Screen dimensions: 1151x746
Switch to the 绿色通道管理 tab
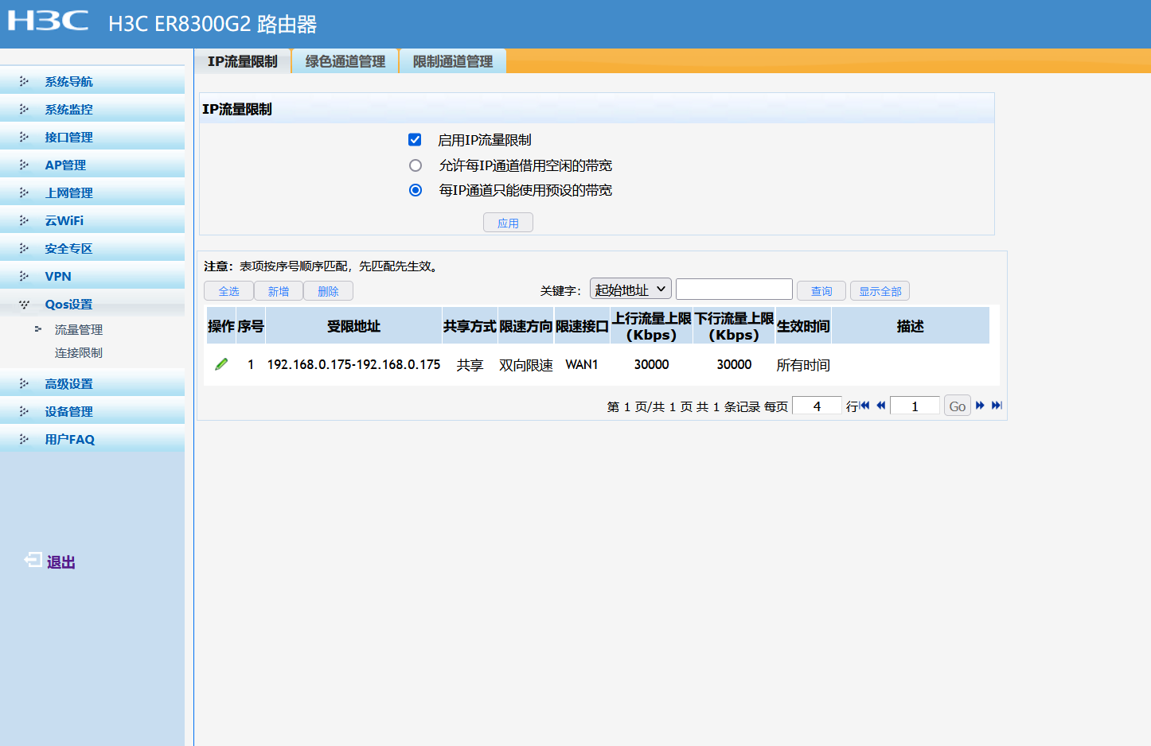(345, 61)
